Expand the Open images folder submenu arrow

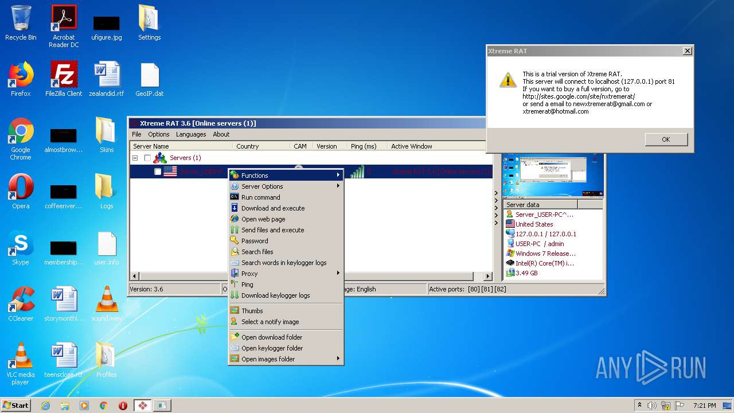(338, 359)
